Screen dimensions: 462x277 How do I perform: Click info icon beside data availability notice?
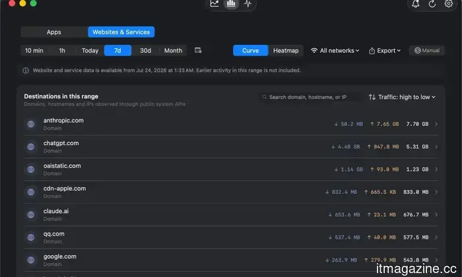(x=26, y=71)
